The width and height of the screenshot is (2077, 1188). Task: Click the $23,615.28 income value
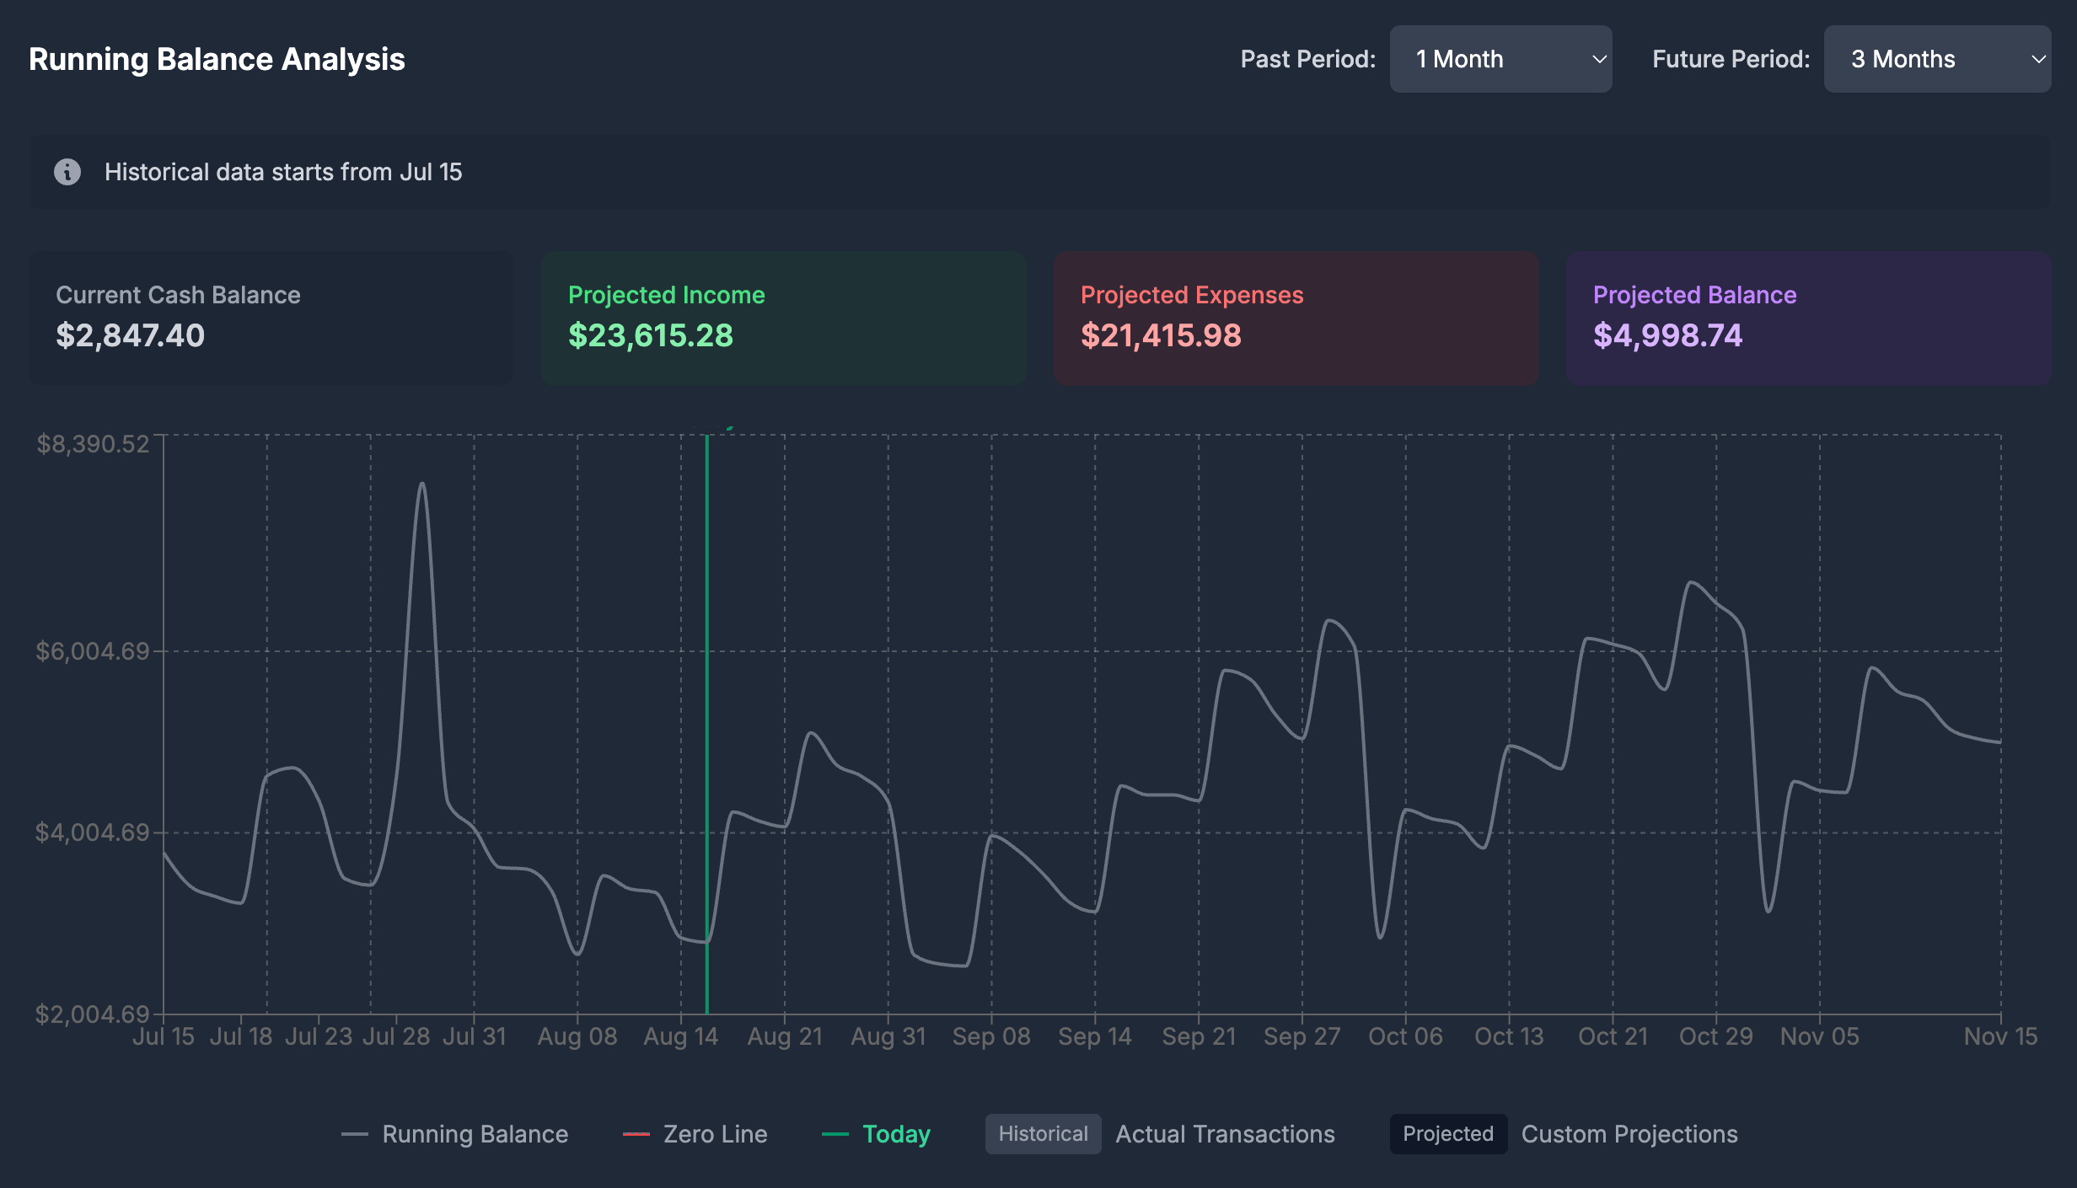(x=650, y=335)
